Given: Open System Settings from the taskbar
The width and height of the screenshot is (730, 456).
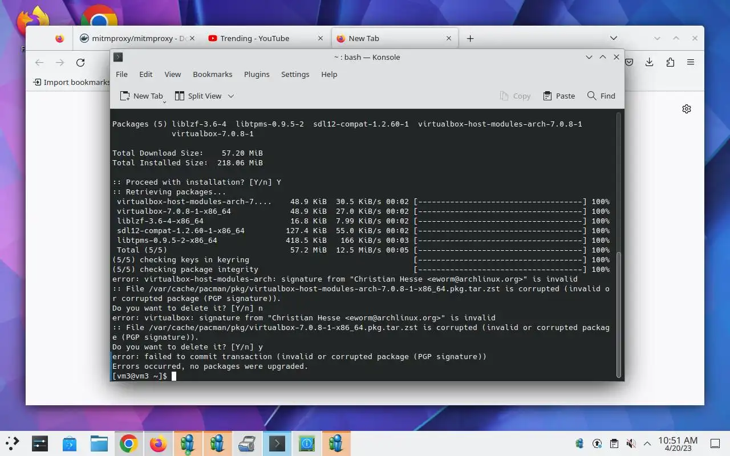Looking at the screenshot, I should 40,443.
